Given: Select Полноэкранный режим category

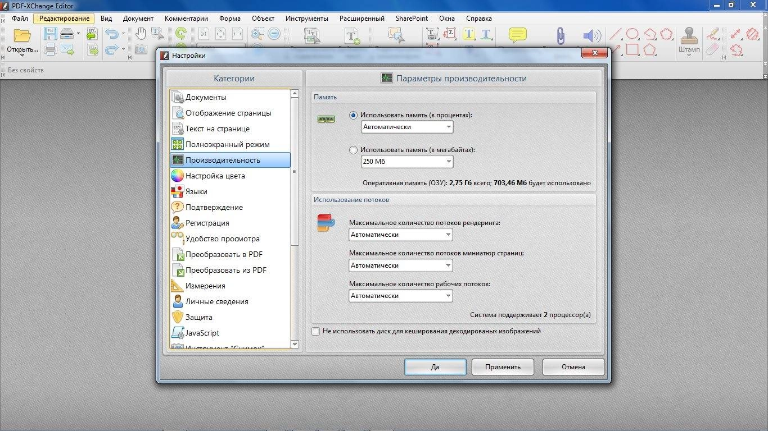Looking at the screenshot, I should 230,144.
